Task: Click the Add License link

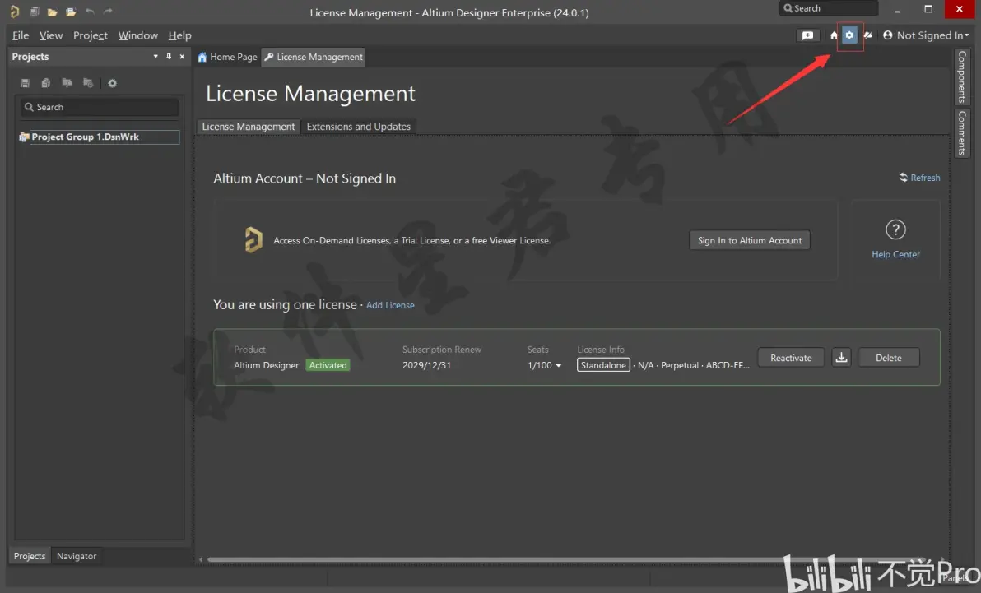Action: point(390,305)
